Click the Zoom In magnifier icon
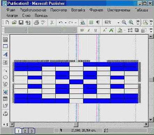The image size is (154, 135). 131,22
